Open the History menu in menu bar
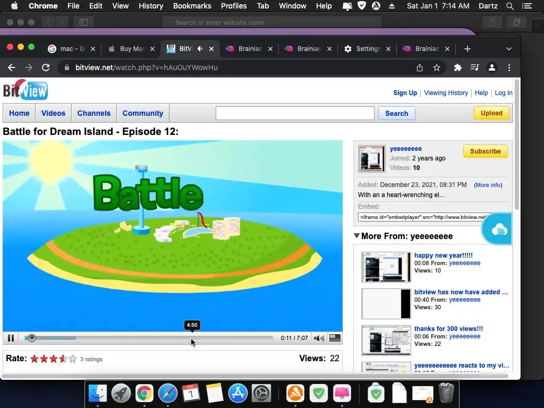The width and height of the screenshot is (544, 408). 150,6
